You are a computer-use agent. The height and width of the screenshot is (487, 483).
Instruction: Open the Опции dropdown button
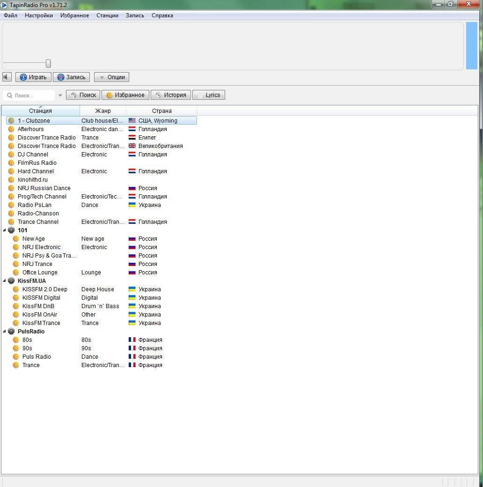(111, 77)
